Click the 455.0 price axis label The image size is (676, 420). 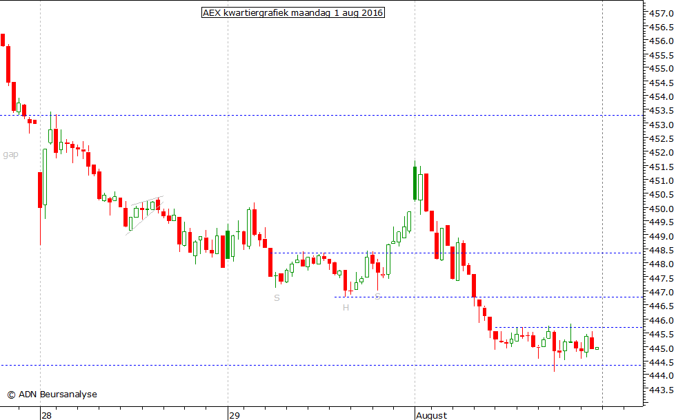[661, 69]
